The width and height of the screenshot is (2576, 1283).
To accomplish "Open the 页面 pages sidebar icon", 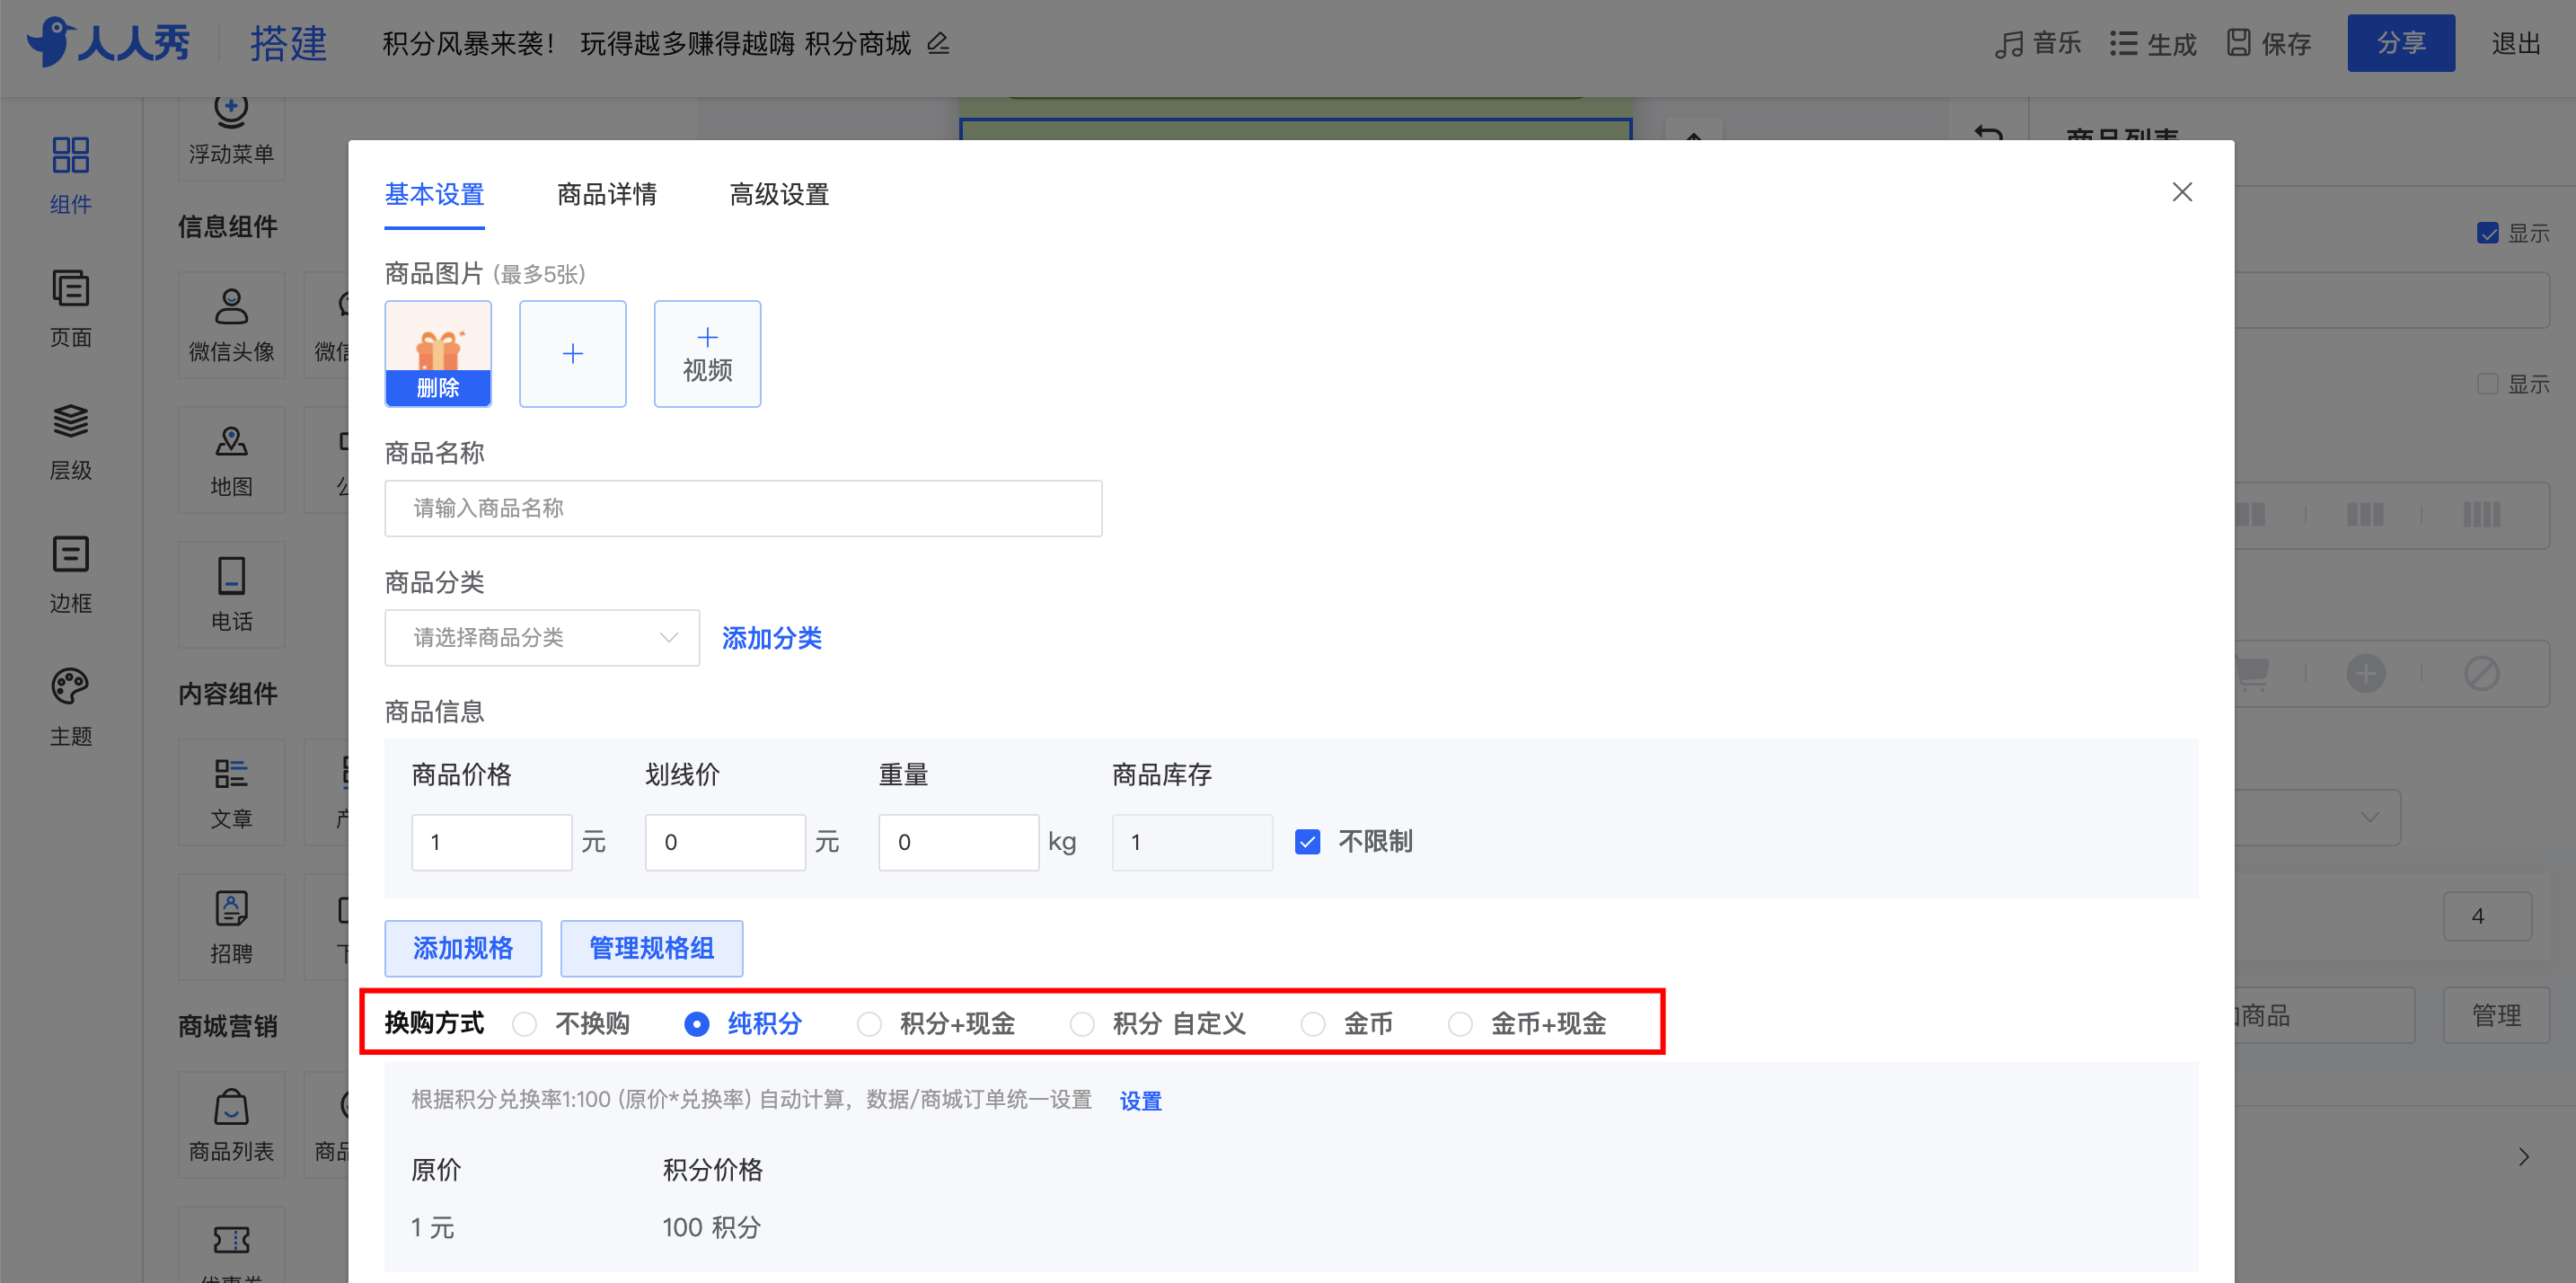I will (x=70, y=308).
